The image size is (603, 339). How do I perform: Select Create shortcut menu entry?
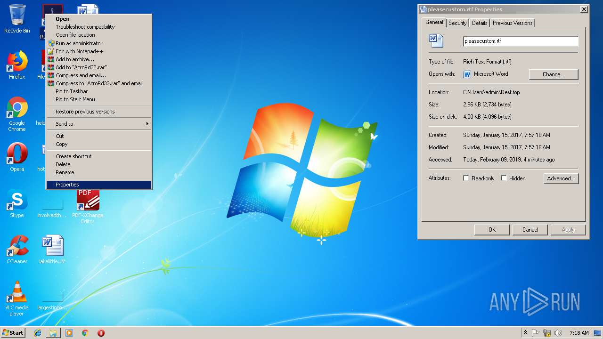point(99,156)
